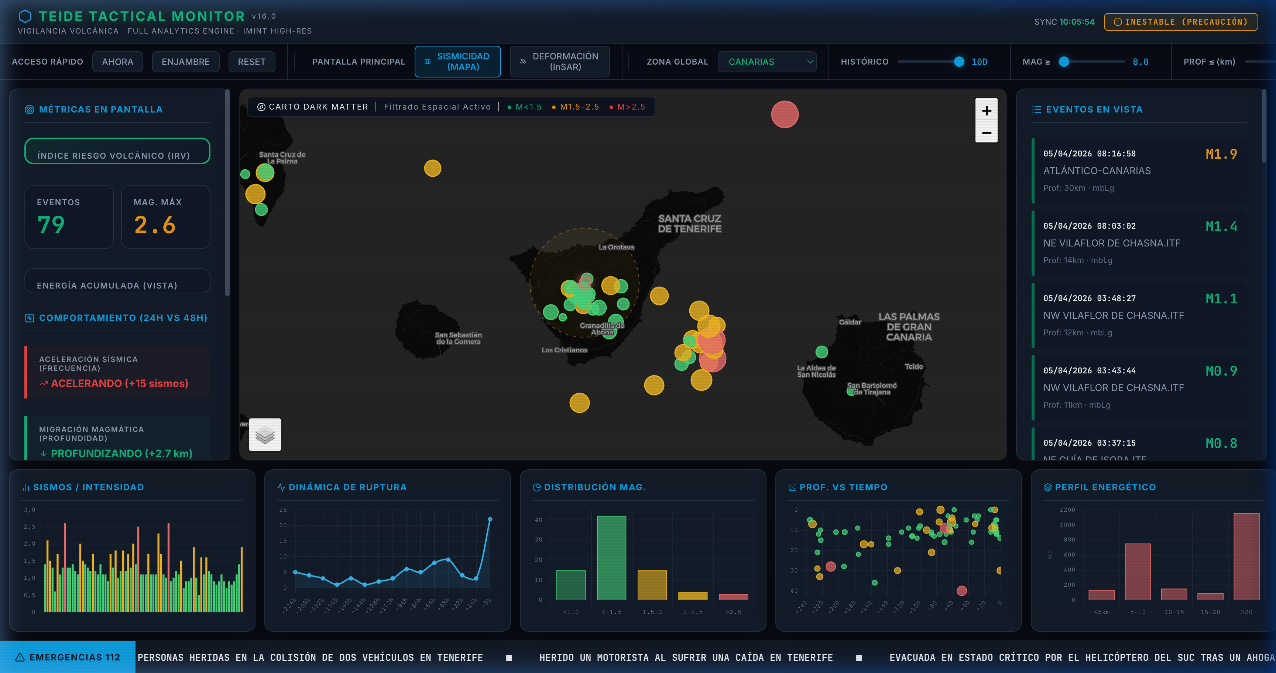Click the AHORA quick access button
This screenshot has height=673, width=1276.
click(x=117, y=62)
